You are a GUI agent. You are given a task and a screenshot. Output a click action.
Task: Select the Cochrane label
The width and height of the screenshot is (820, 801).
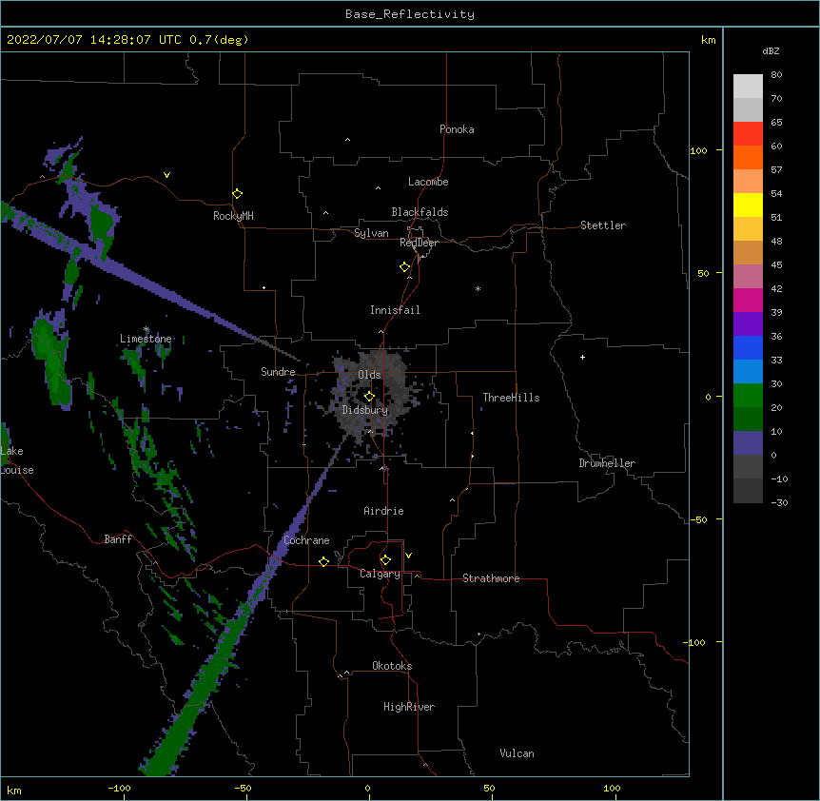[306, 540]
